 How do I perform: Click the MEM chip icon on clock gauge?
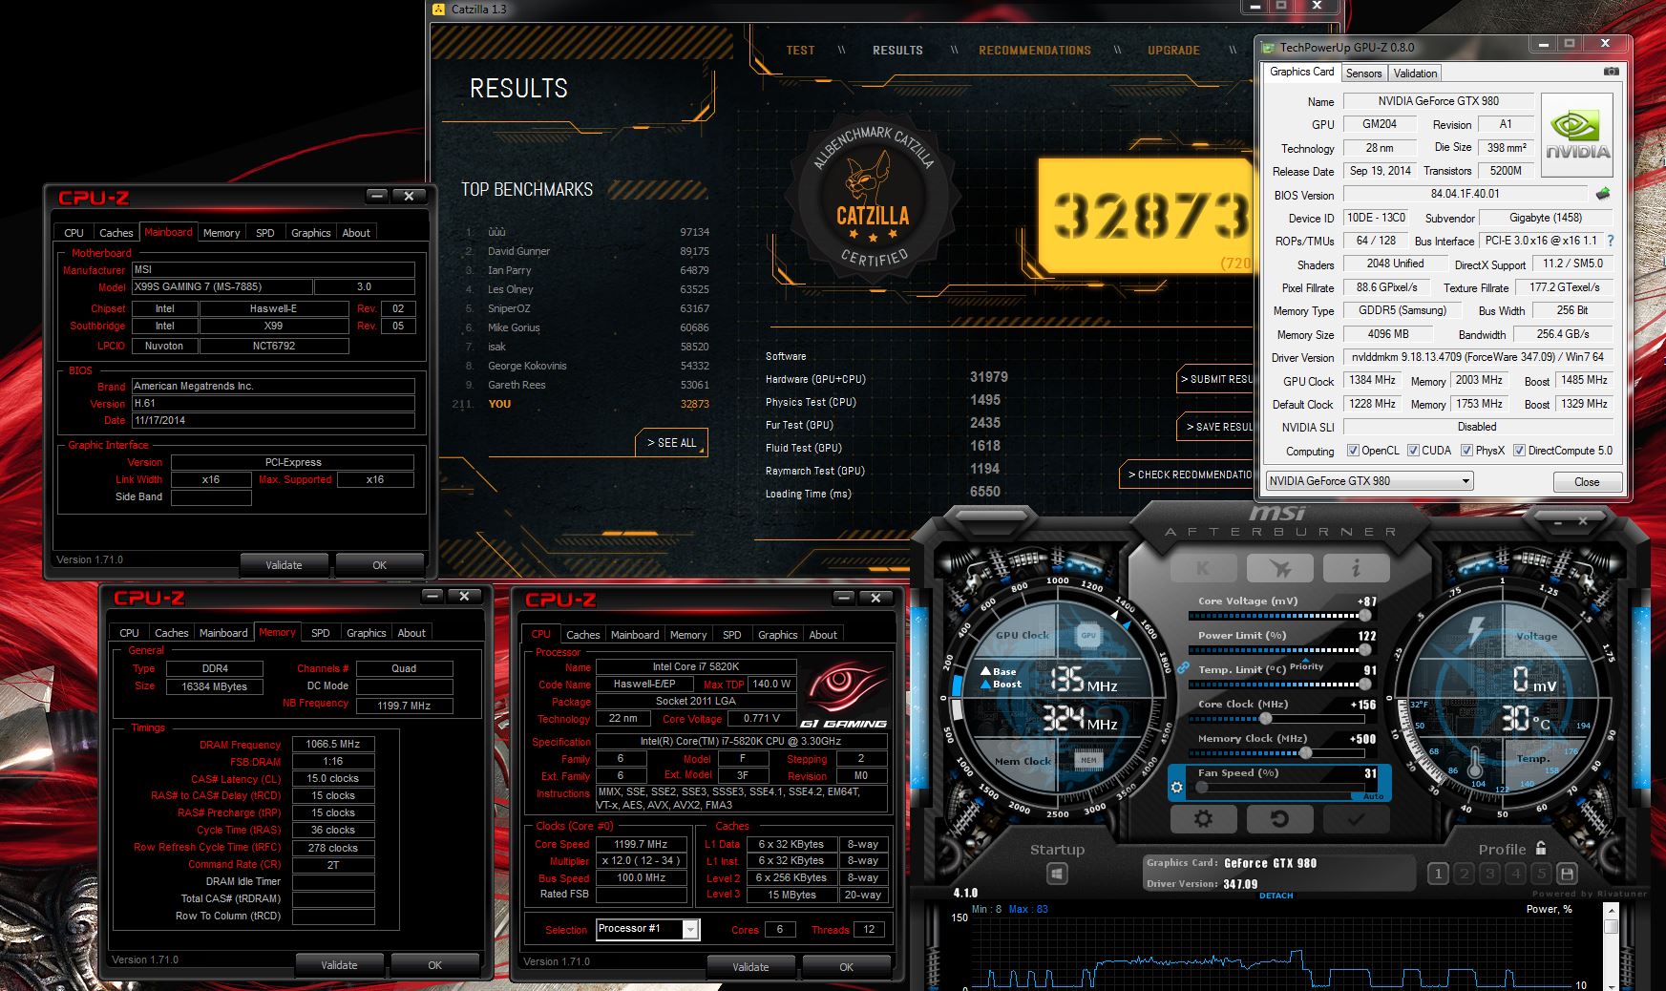(x=1088, y=760)
